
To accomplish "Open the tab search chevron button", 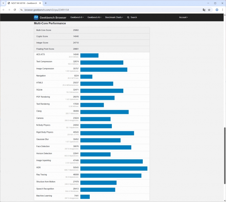I will 3,3.
